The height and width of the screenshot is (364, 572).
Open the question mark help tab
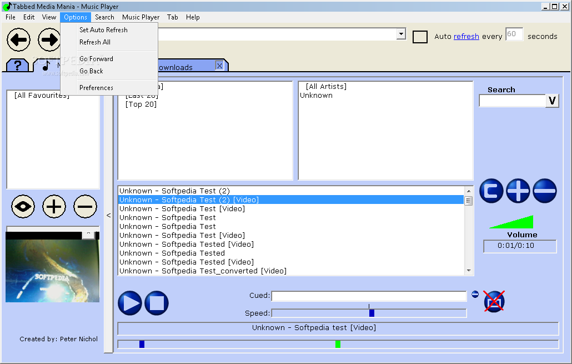click(17, 66)
